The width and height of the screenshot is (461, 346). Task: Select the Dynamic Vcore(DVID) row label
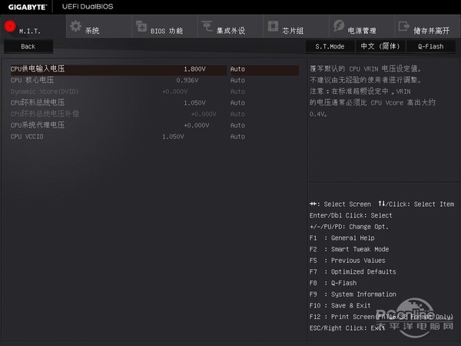45,91
